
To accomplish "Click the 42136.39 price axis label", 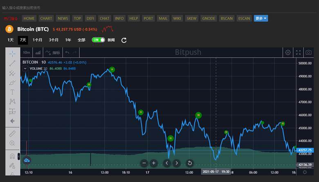I will point(305,165).
